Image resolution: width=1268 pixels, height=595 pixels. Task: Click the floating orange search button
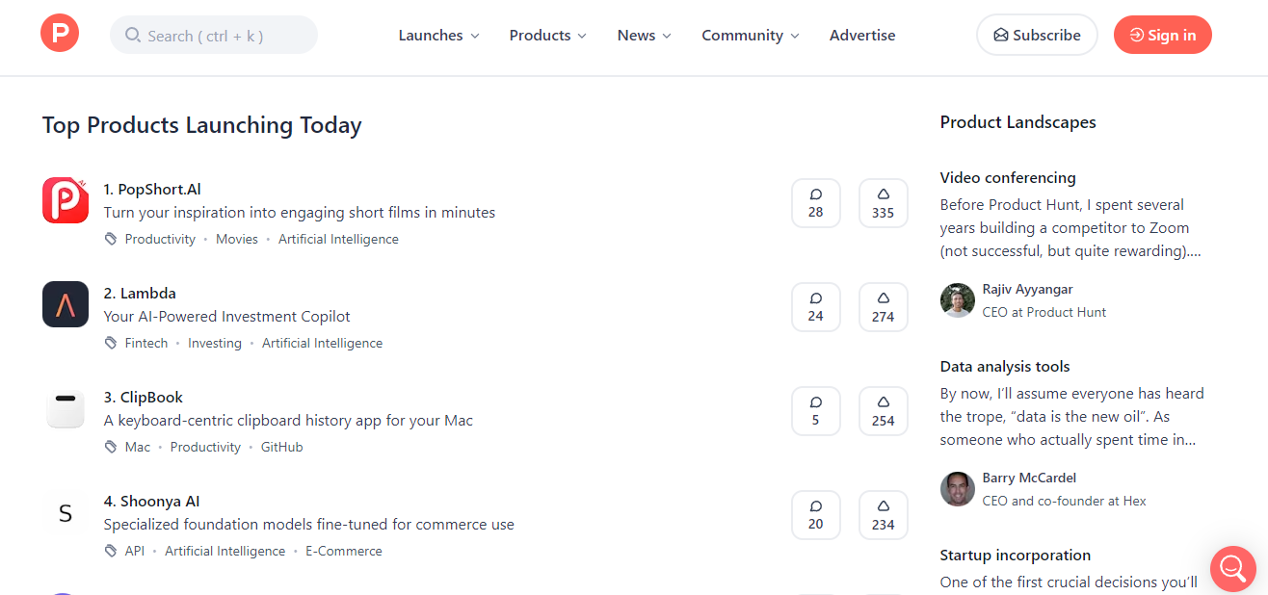click(1233, 569)
